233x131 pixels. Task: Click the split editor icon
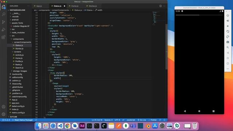click(161, 6)
